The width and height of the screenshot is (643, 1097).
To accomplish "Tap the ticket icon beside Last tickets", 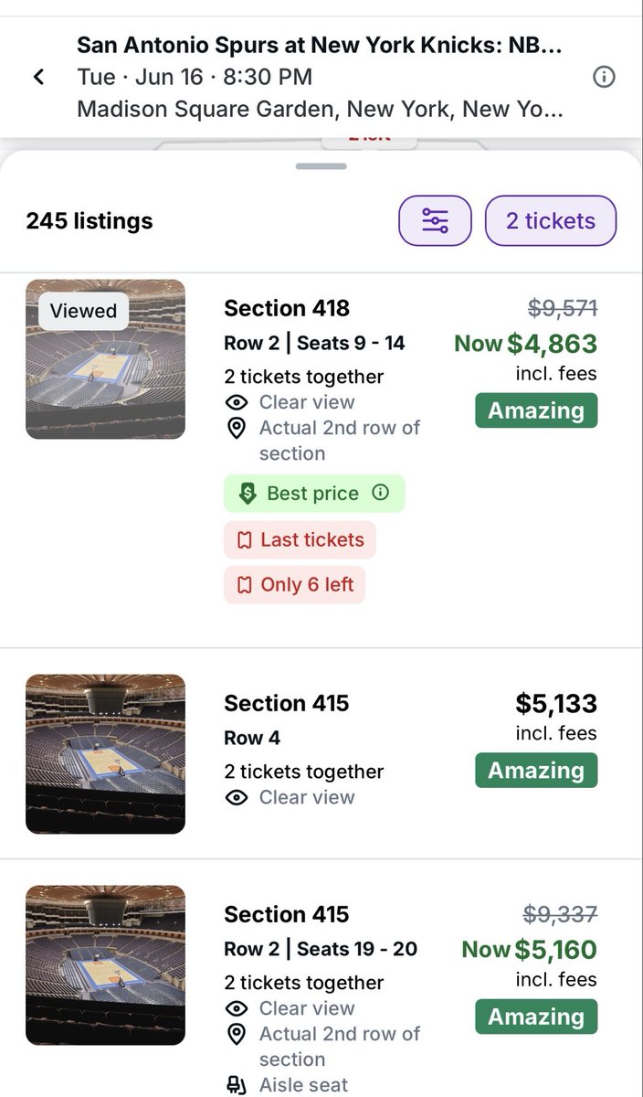I will 244,540.
